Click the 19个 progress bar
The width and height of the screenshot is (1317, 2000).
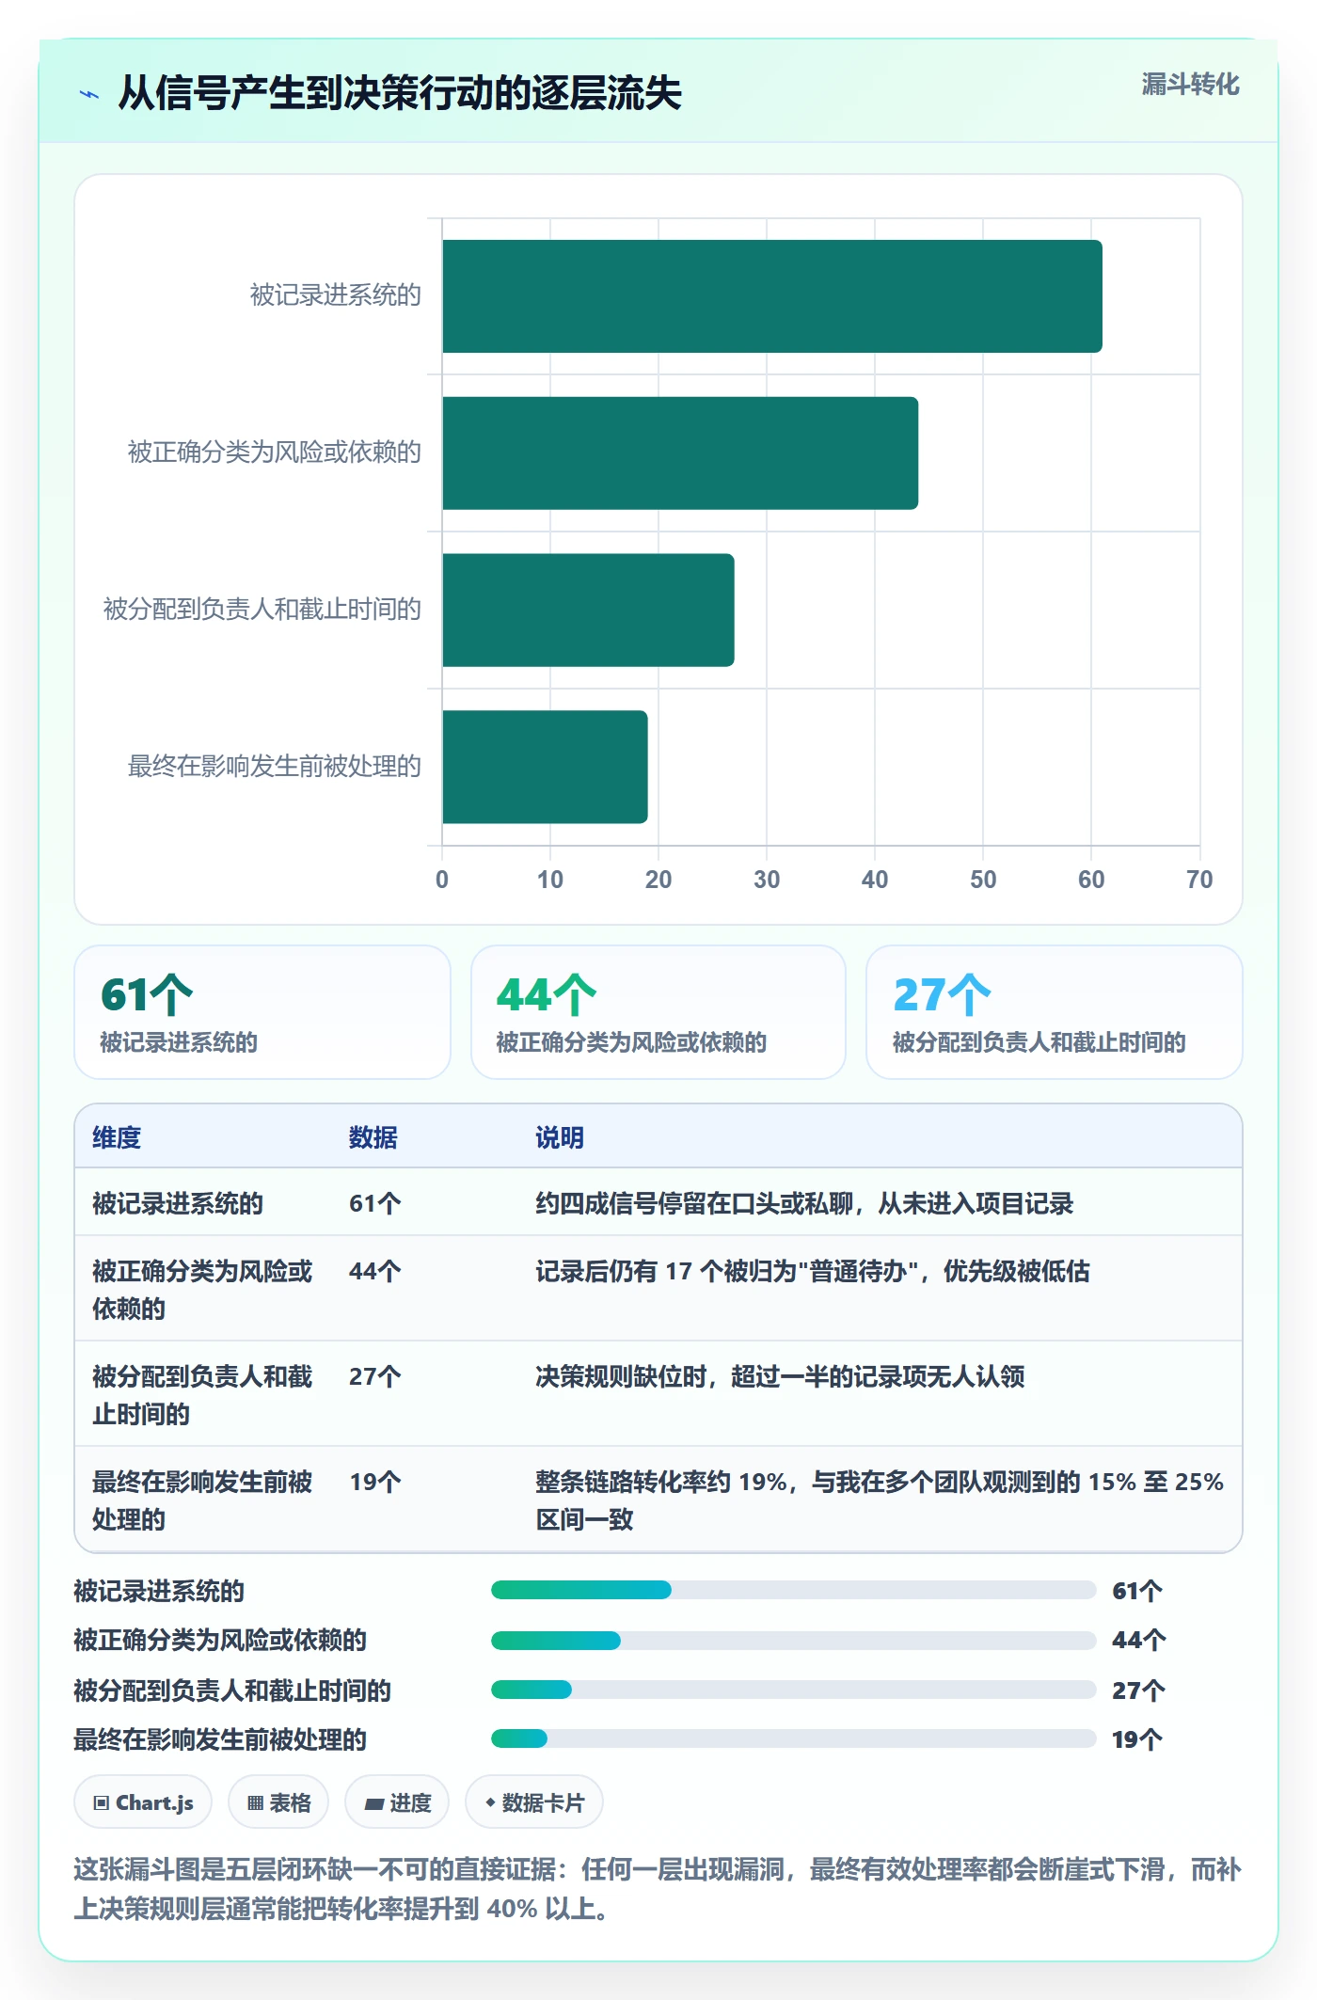point(793,1738)
